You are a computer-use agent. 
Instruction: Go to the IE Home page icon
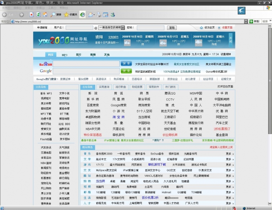coord(45,15)
